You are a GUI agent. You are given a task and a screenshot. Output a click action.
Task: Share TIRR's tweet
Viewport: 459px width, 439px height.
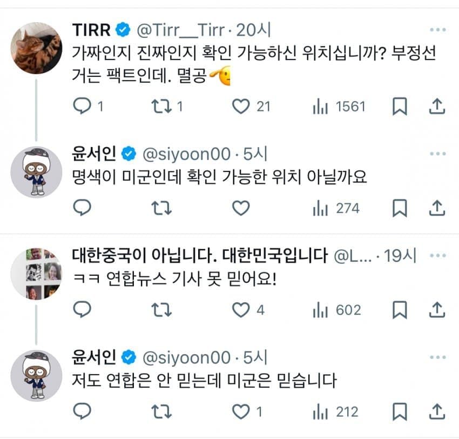coord(436,107)
